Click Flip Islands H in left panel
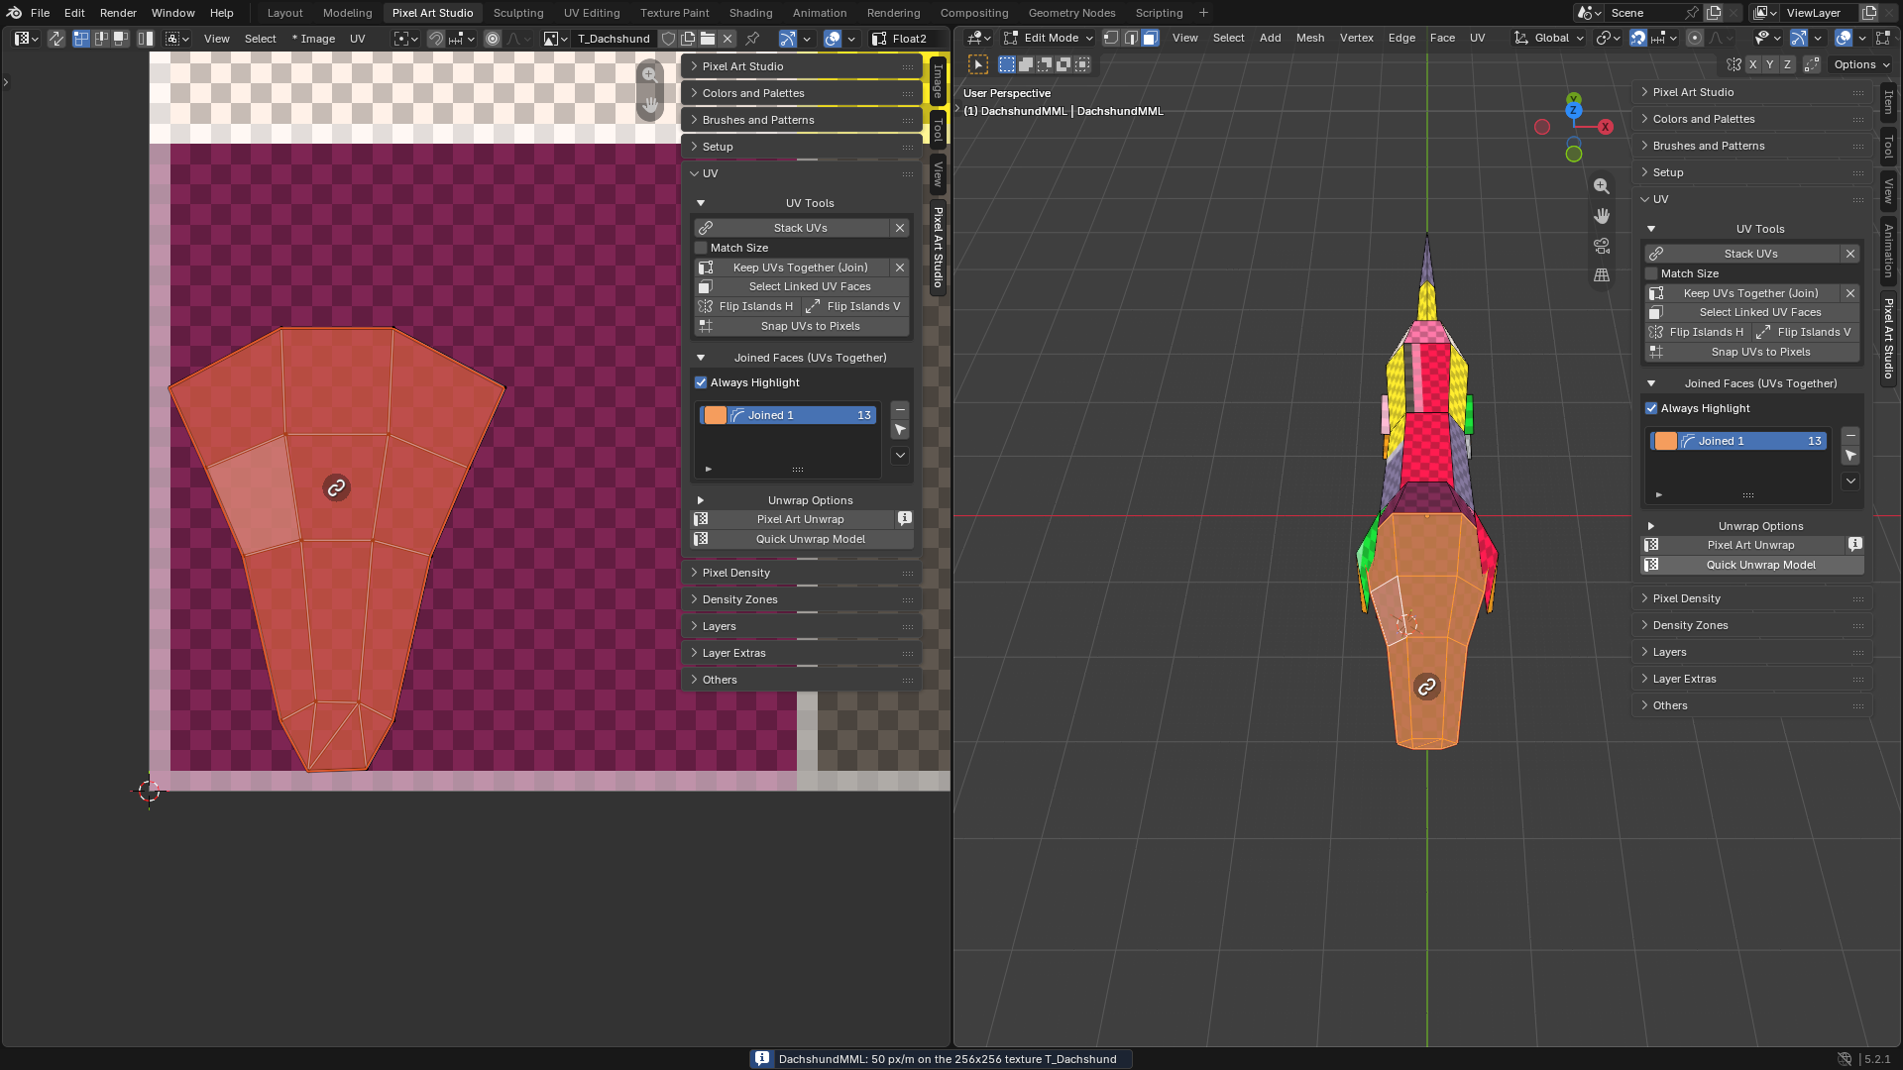The height and width of the screenshot is (1070, 1903). click(x=746, y=306)
